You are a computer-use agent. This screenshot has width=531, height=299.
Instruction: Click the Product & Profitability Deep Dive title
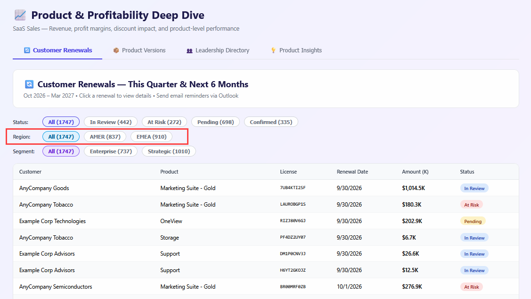coord(118,15)
